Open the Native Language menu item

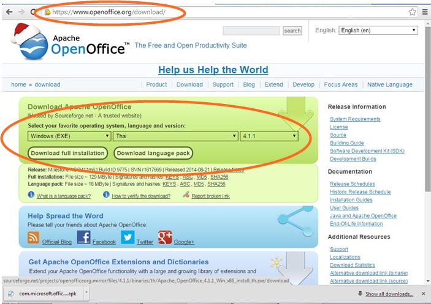[x=390, y=84]
